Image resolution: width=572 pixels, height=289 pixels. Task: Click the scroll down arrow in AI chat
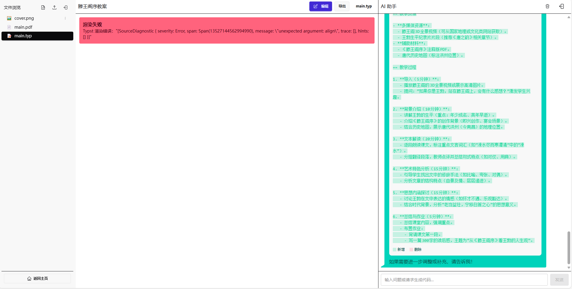(569, 268)
